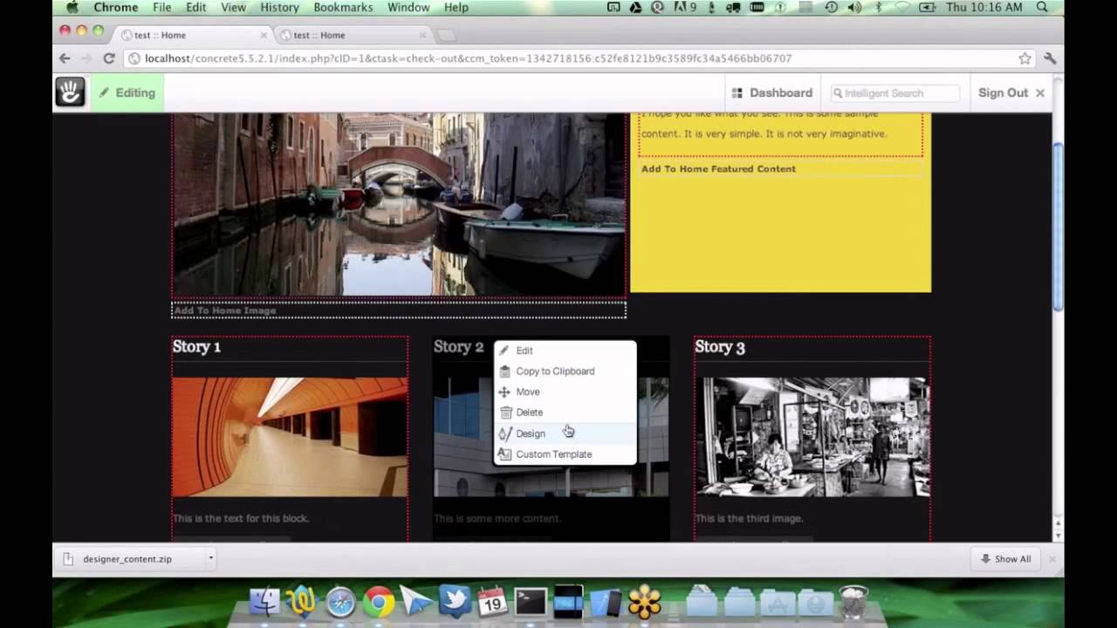The image size is (1117, 628).
Task: Click the Delete trash icon in context menu
Action: 505,413
